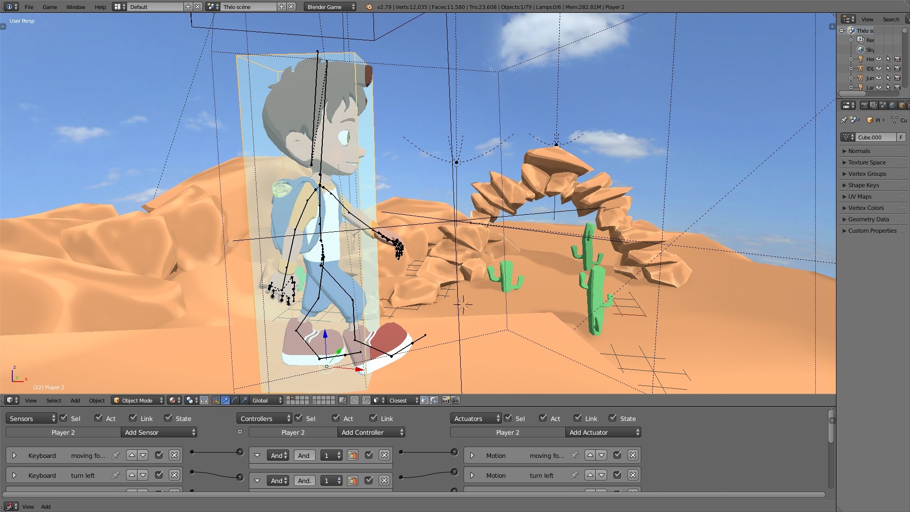
Task: Open the World properties tab icon
Action: 892,105
